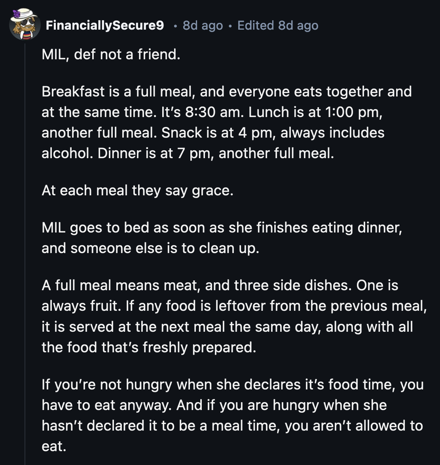Viewport: 440px width, 465px height.
Task: Click the line "and someone else is to clean up."
Action: 150,248
